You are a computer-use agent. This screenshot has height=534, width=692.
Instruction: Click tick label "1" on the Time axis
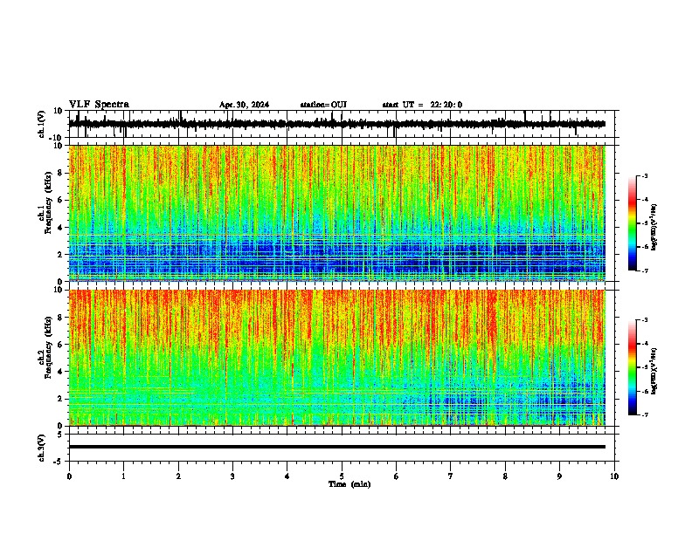(x=123, y=476)
